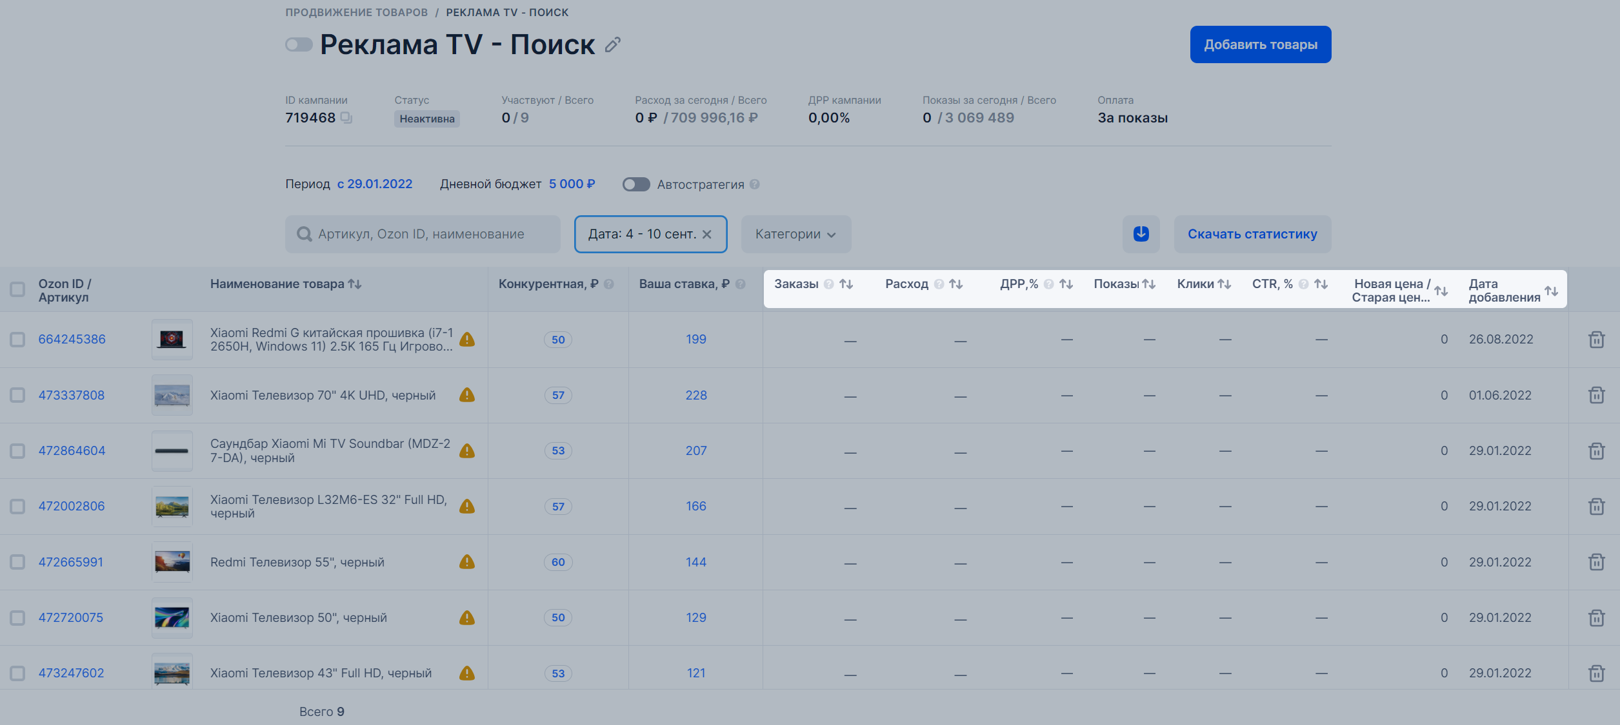Sort table by Расход column
The image size is (1620, 725).
pos(956,284)
